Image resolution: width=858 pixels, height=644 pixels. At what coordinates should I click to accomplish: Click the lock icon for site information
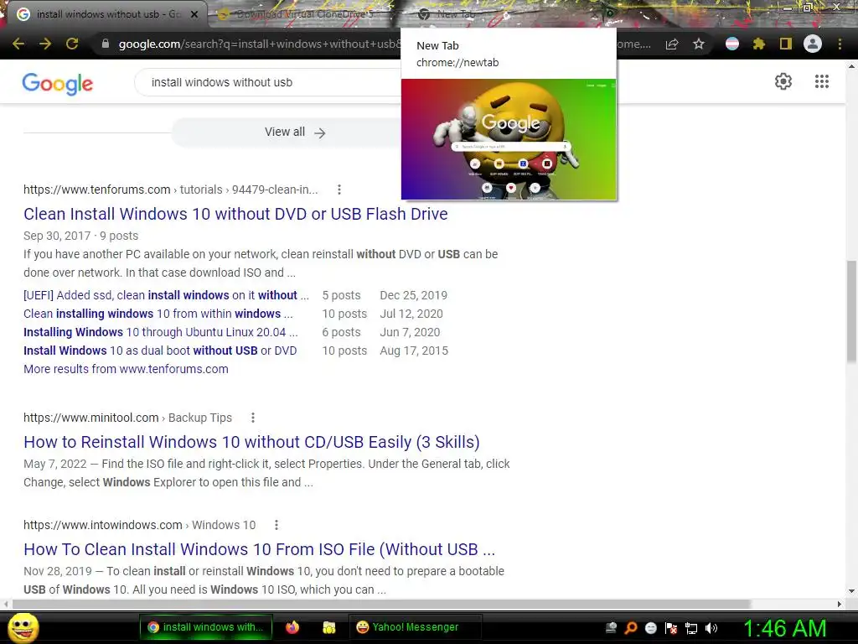point(106,44)
